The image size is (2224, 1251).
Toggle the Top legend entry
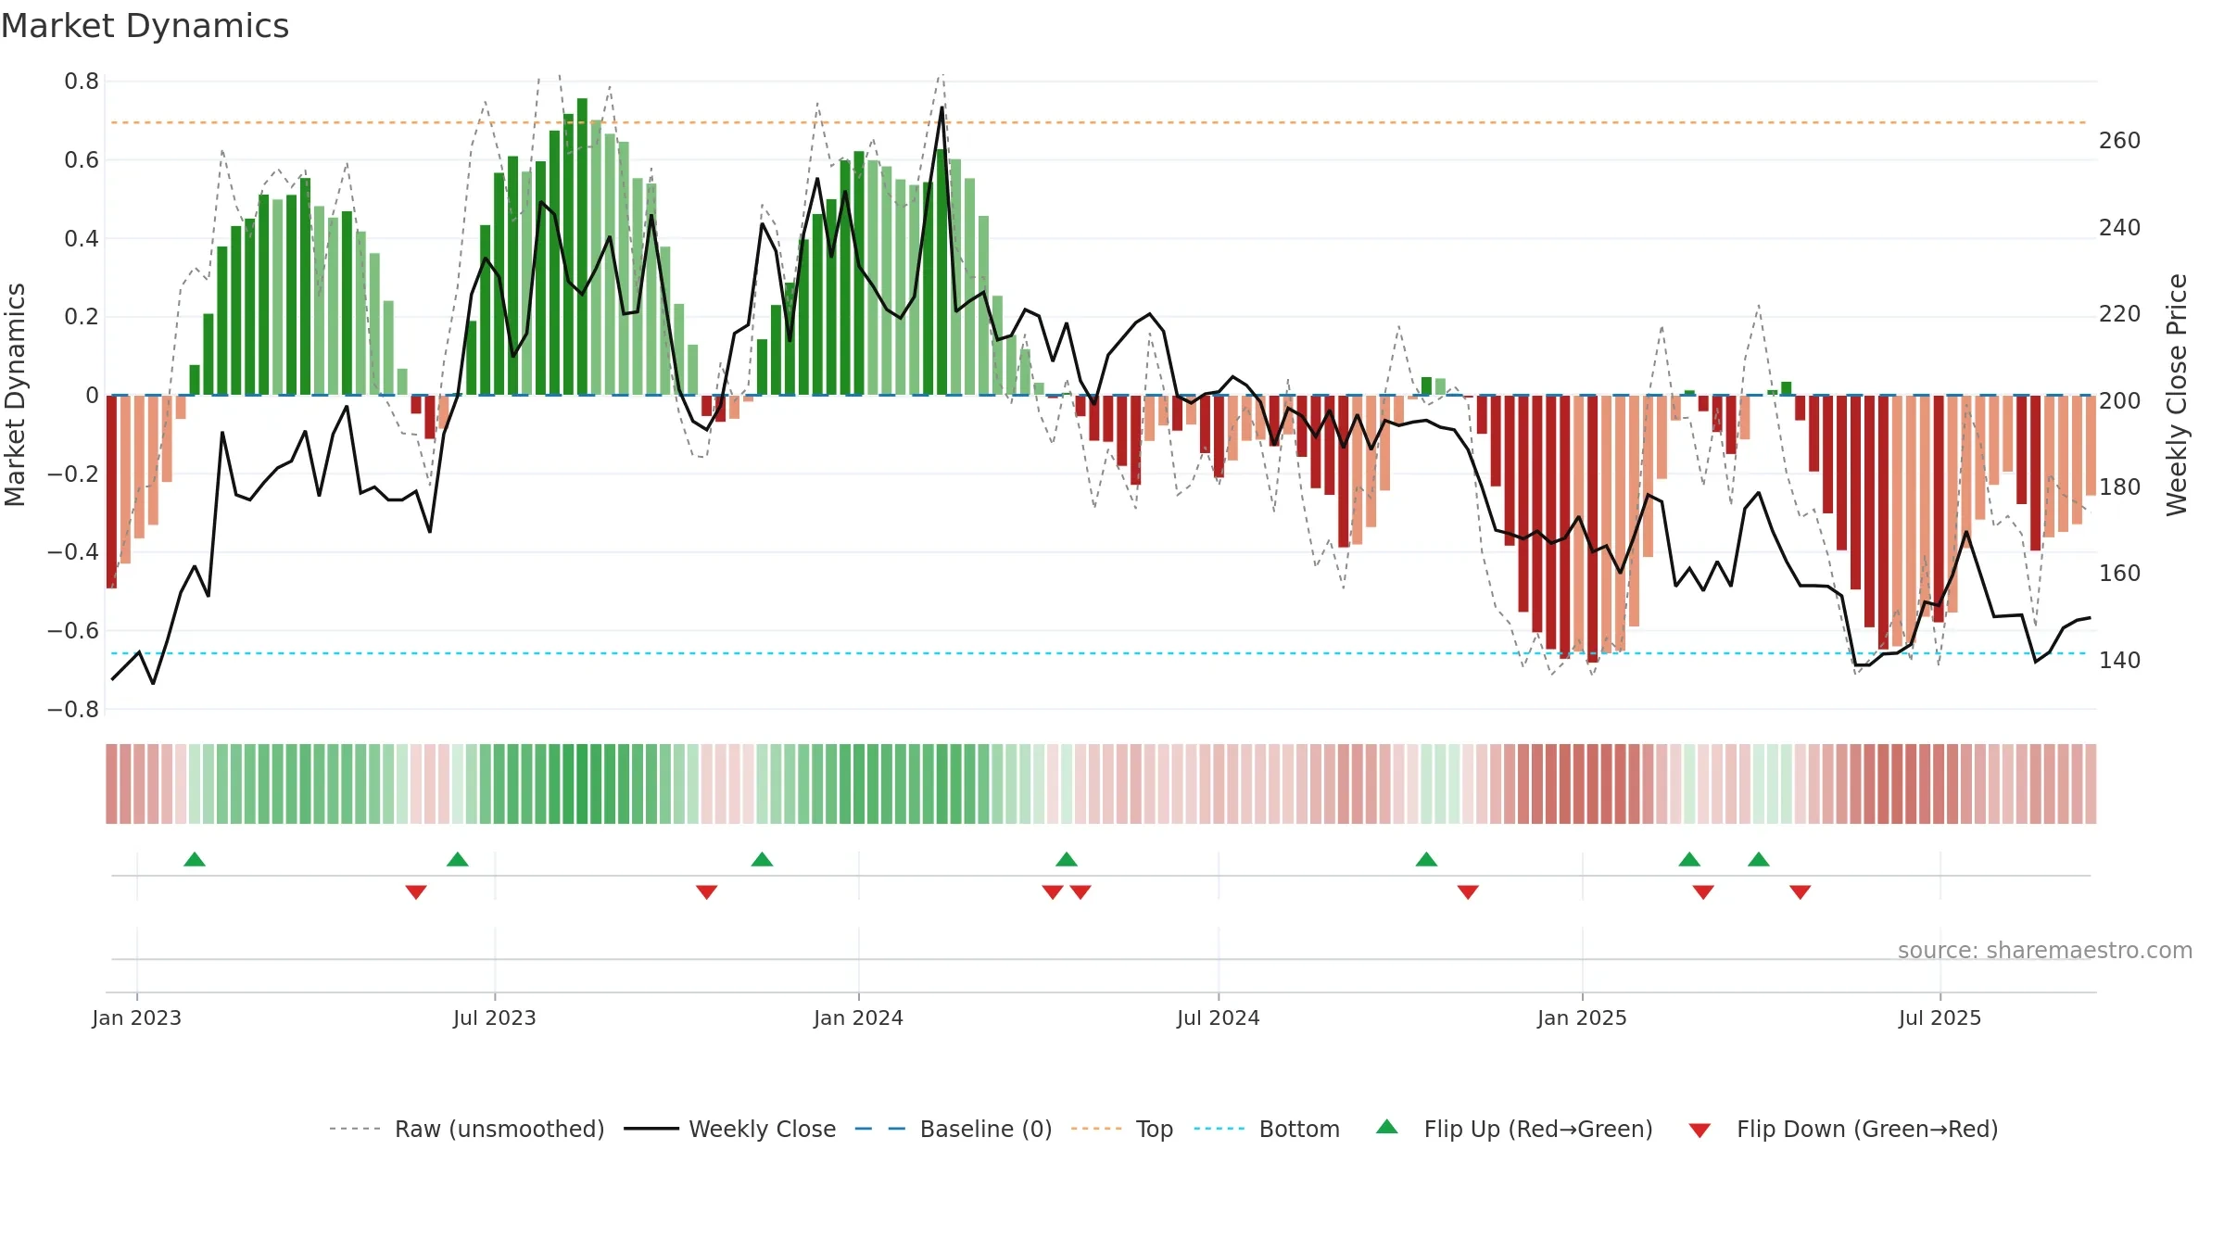point(1122,1129)
